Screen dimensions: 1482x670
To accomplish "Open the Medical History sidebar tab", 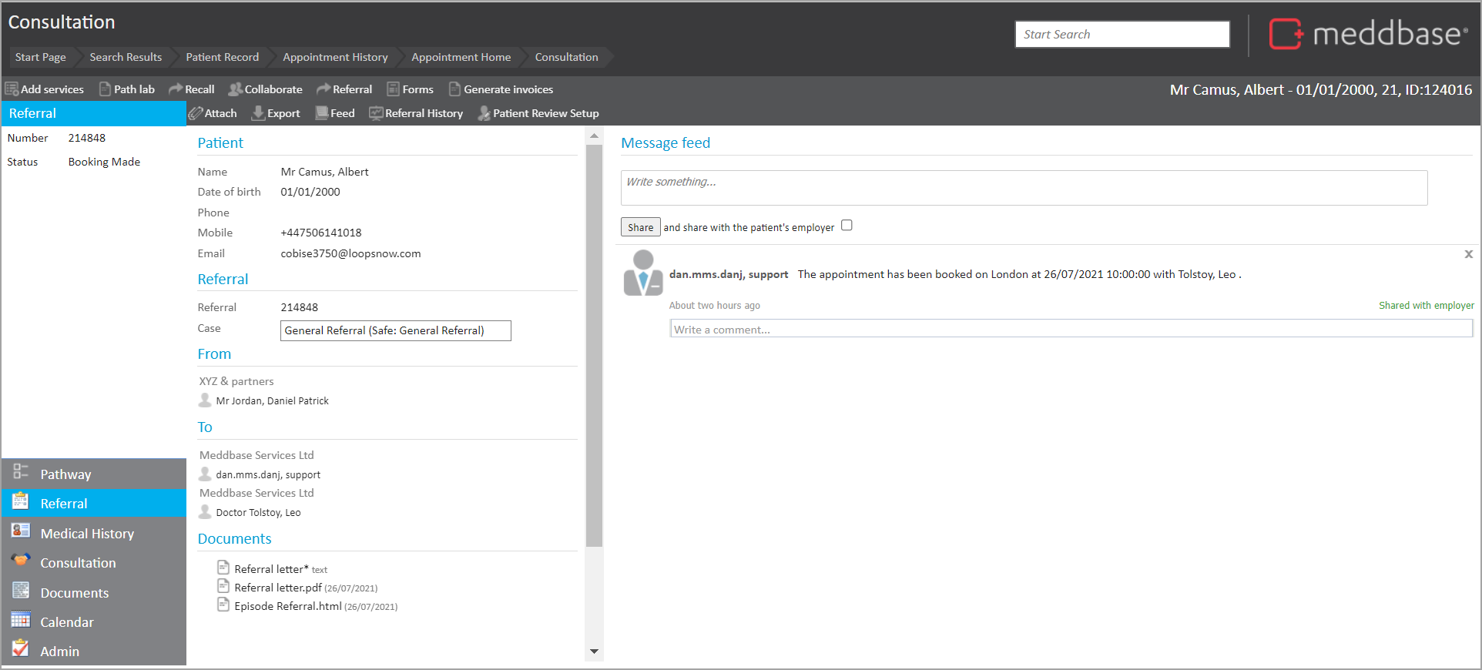I will pyautogui.click(x=87, y=534).
